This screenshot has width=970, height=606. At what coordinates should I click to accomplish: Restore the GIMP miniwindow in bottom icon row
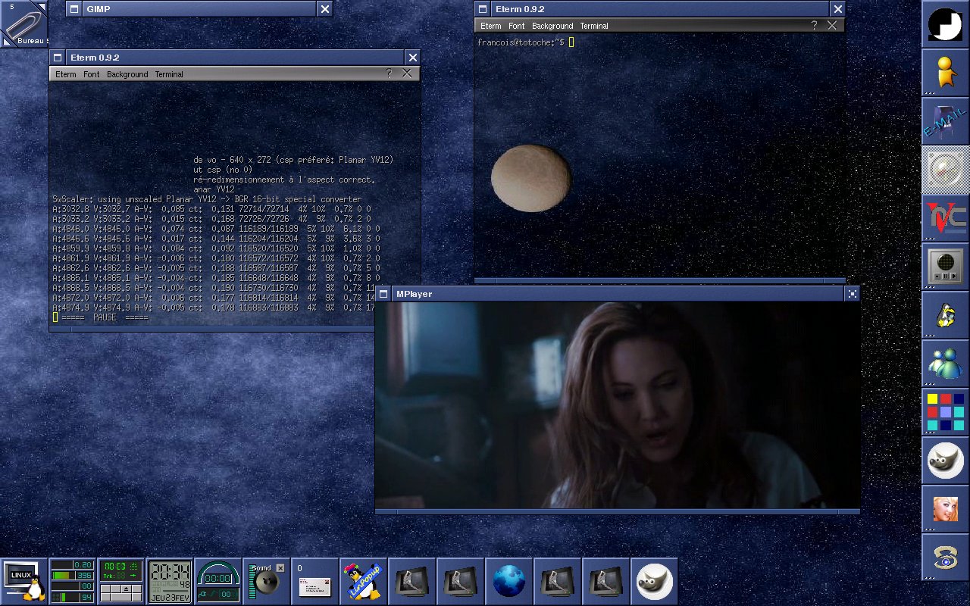coord(655,582)
